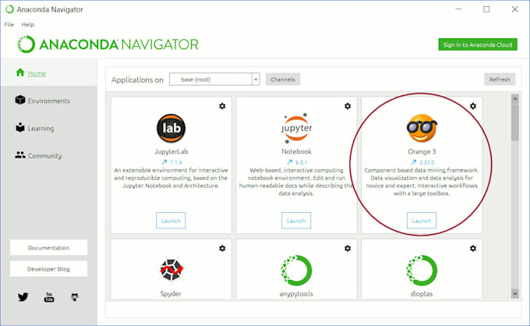Viewport: 530px width, 326px height.
Task: Open the File menu
Action: point(9,24)
